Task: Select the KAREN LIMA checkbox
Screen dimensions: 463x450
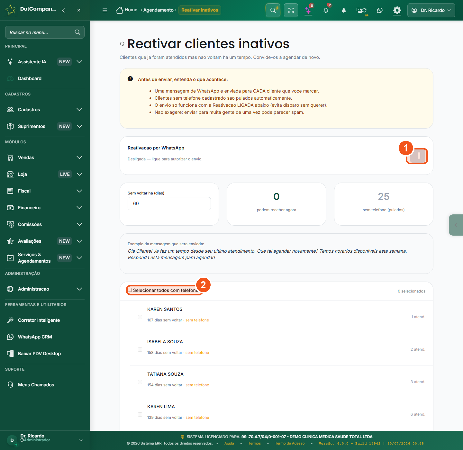Action: tap(140, 414)
